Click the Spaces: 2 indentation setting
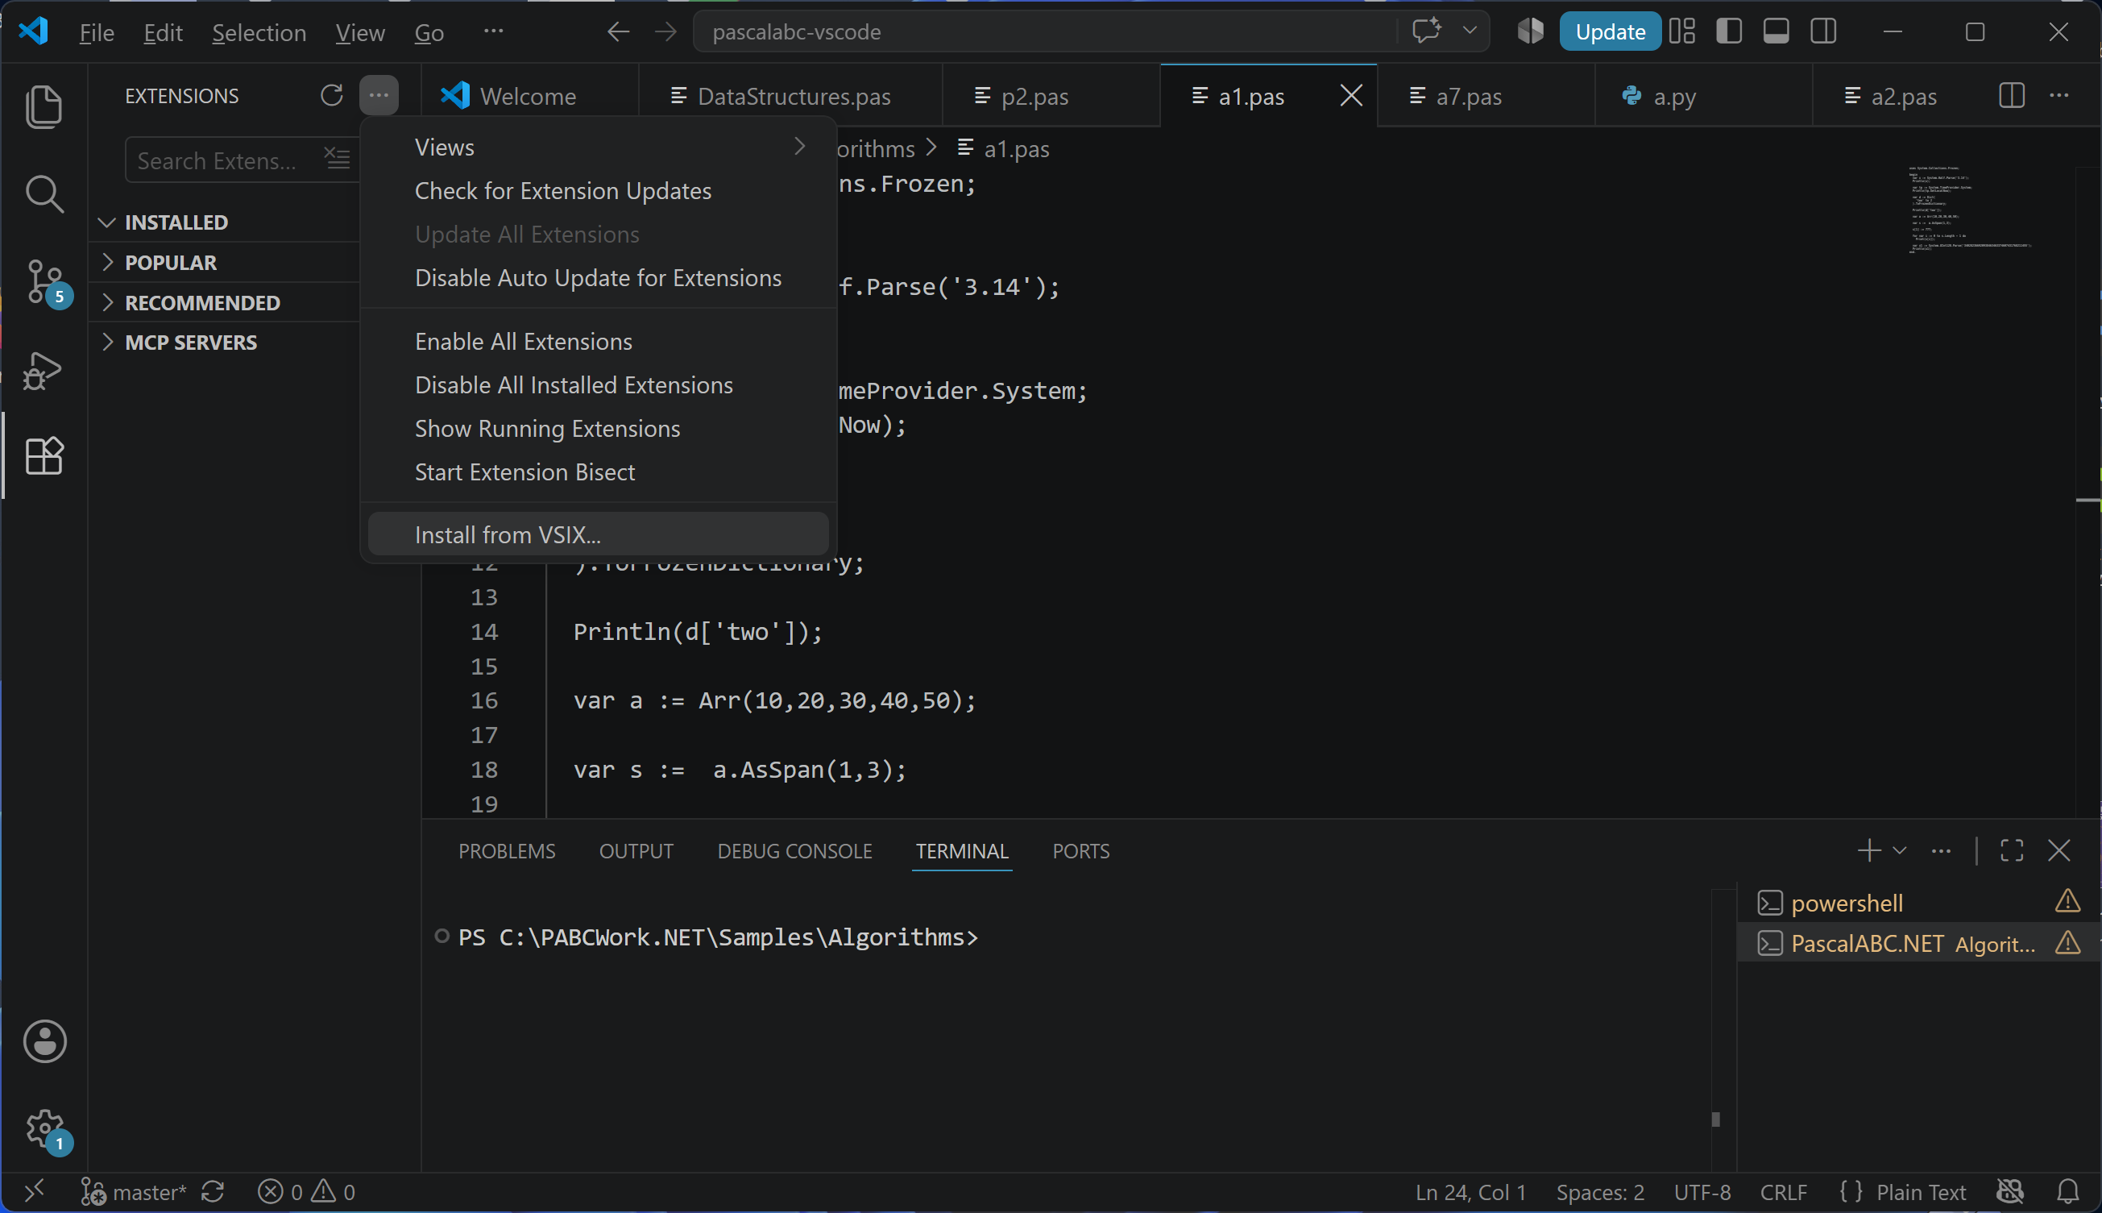This screenshot has width=2102, height=1213. [1600, 1192]
